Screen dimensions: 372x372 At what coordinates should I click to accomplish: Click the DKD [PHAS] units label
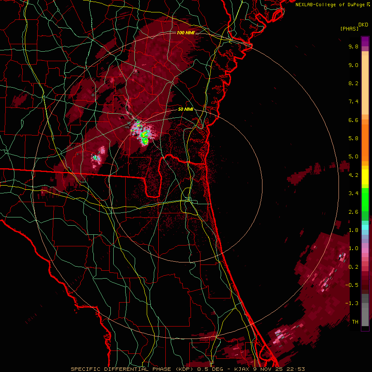click(x=354, y=27)
